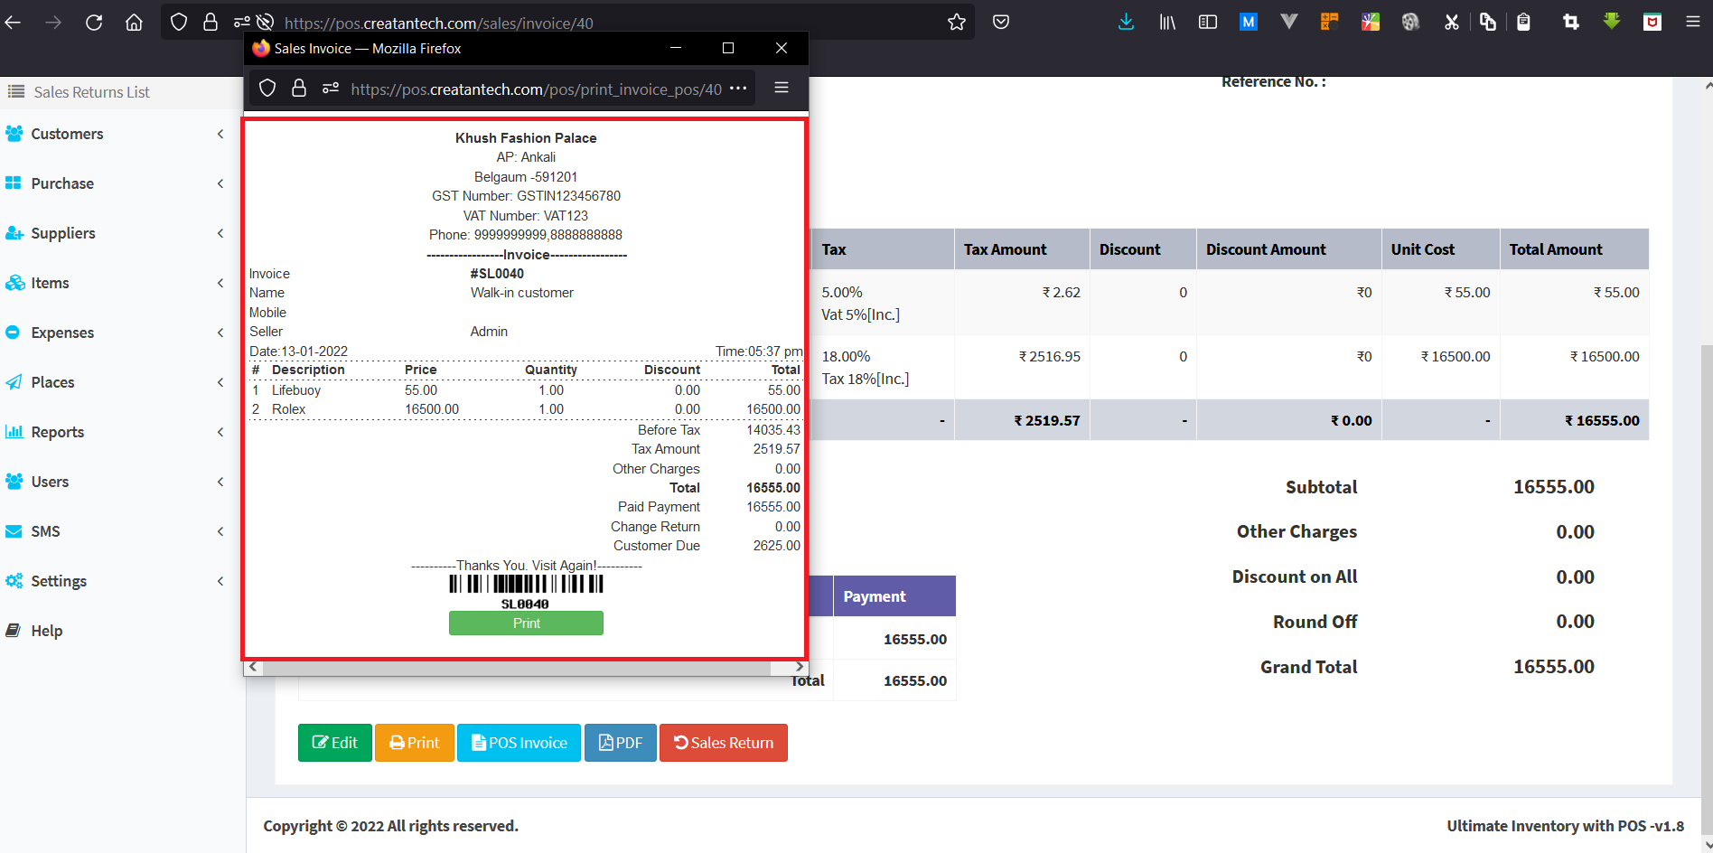Click the Reports chart icon

[x=14, y=432]
